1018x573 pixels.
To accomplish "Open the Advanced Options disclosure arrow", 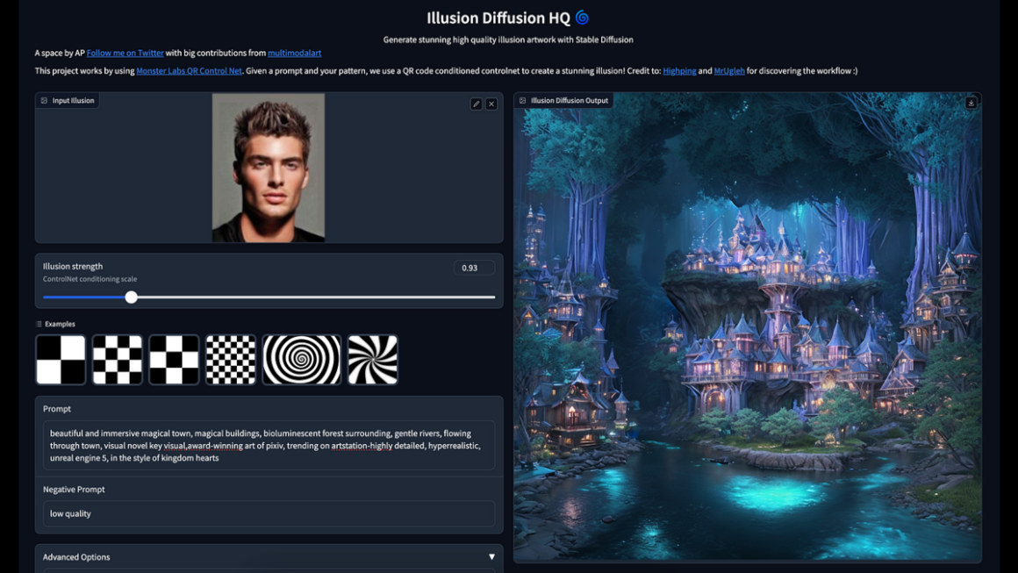I will tap(491, 556).
